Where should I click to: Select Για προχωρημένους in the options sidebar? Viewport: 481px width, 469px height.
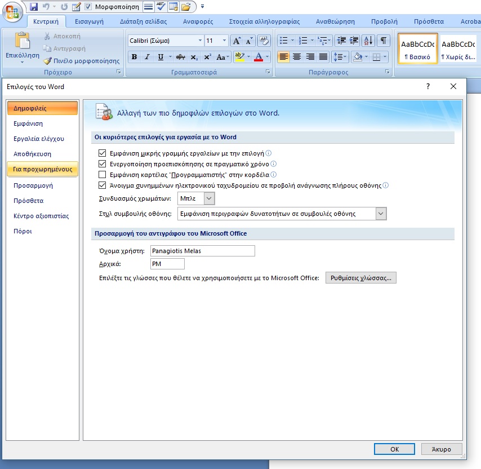click(x=42, y=169)
